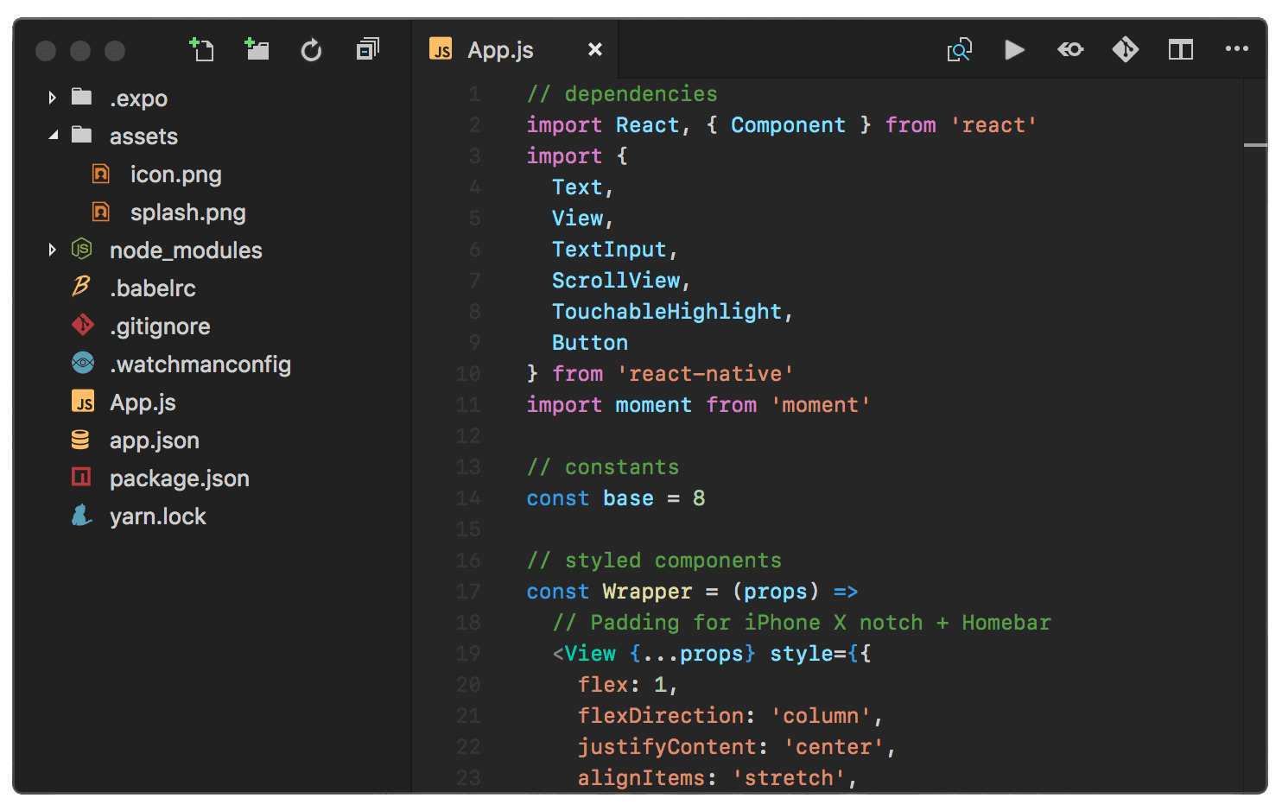Open changes view eye-arrow icon
This screenshot has width=1282, height=811.
click(x=1070, y=50)
